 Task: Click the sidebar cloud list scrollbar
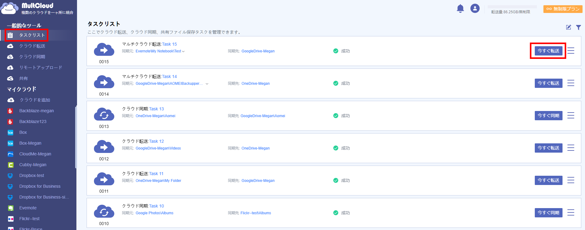pyautogui.click(x=76, y=137)
